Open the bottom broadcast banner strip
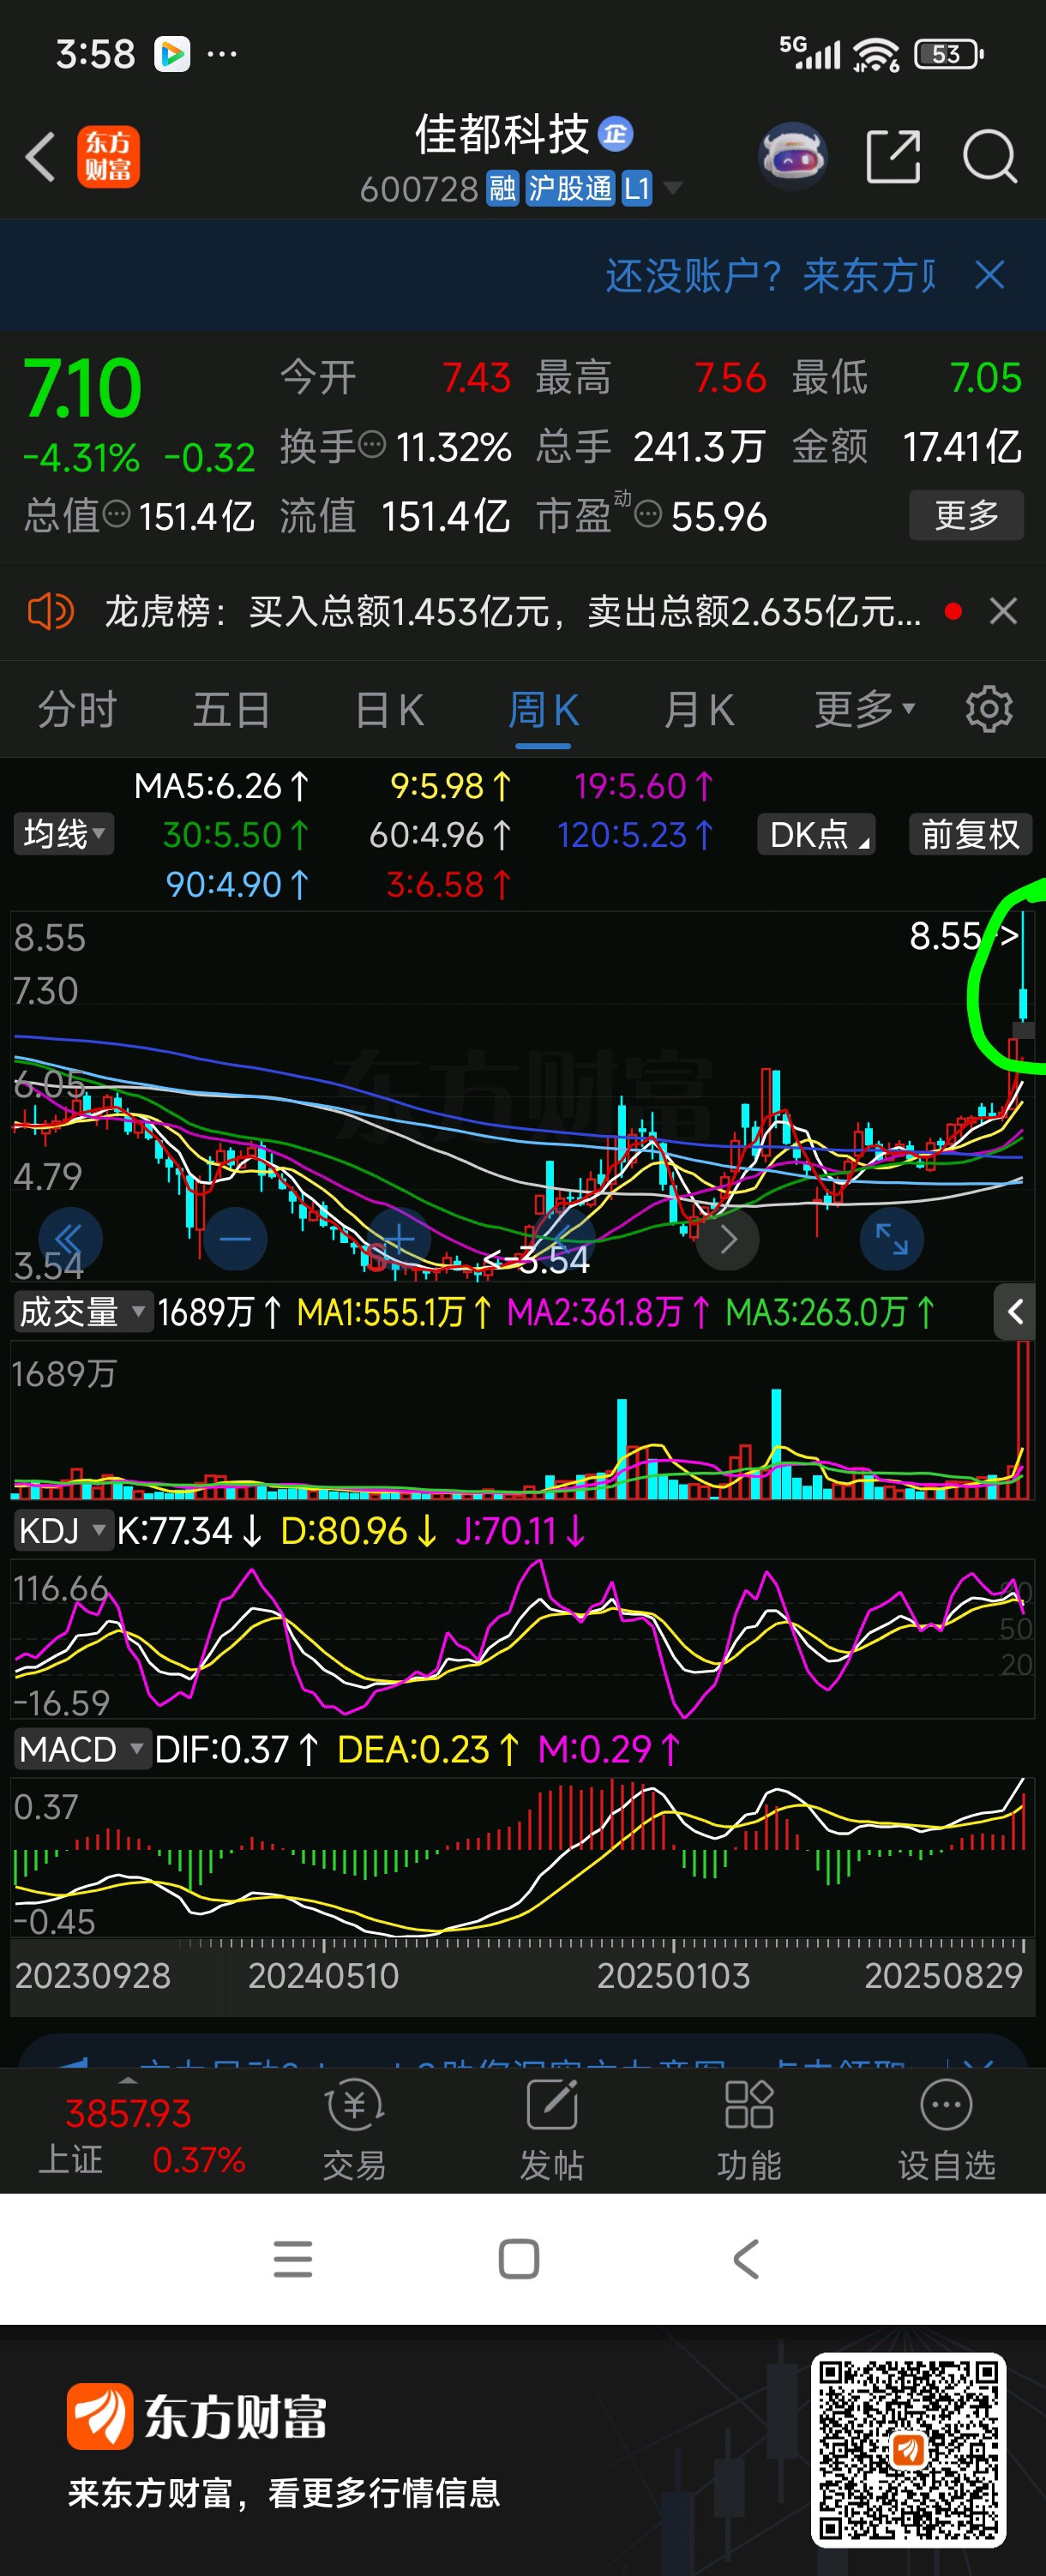1046x2576 pixels. [x=522, y=2050]
